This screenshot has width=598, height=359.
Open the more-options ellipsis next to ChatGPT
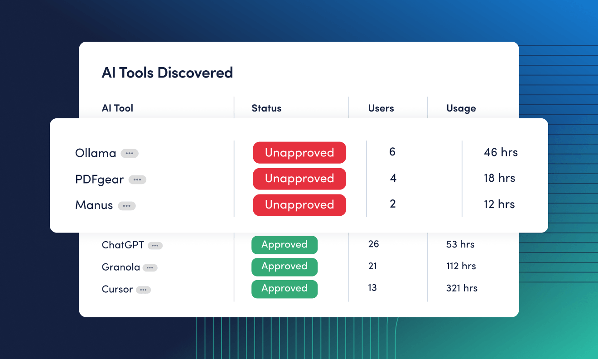click(155, 246)
